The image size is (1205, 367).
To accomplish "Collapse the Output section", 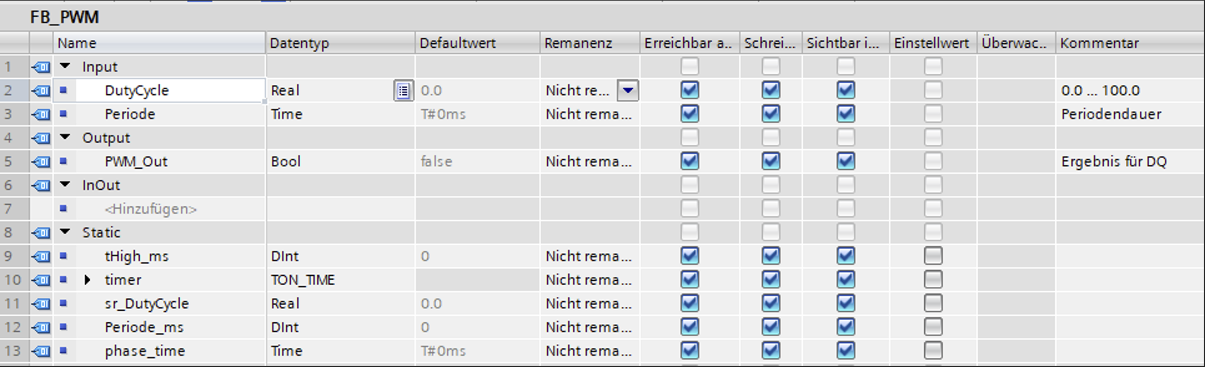I will [x=65, y=138].
